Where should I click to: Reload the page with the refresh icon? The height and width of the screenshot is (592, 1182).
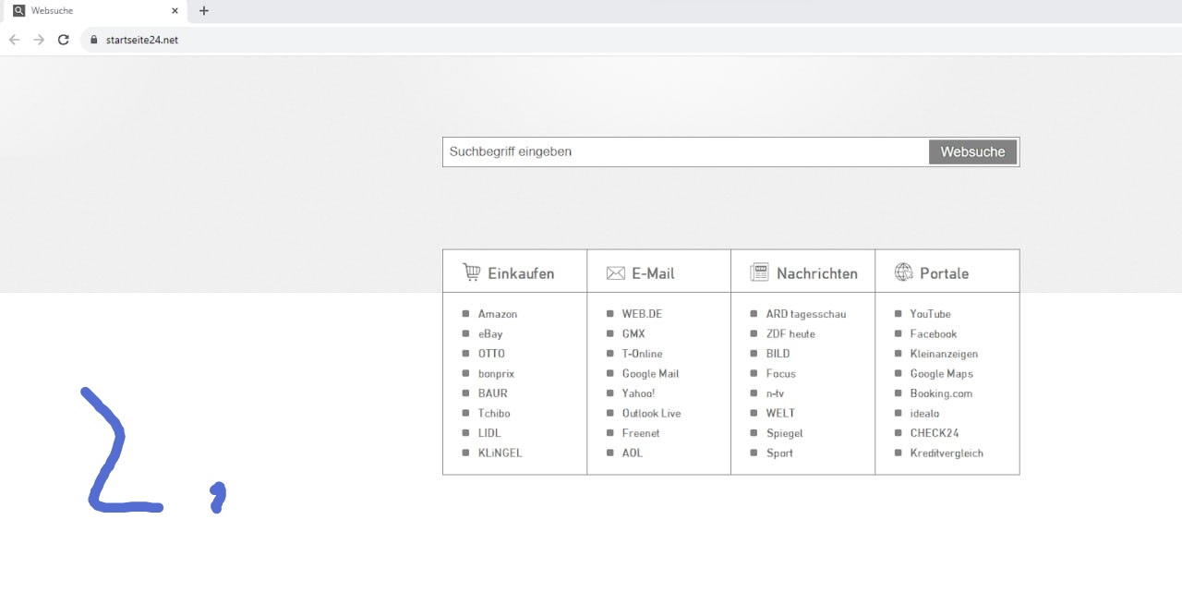[63, 40]
